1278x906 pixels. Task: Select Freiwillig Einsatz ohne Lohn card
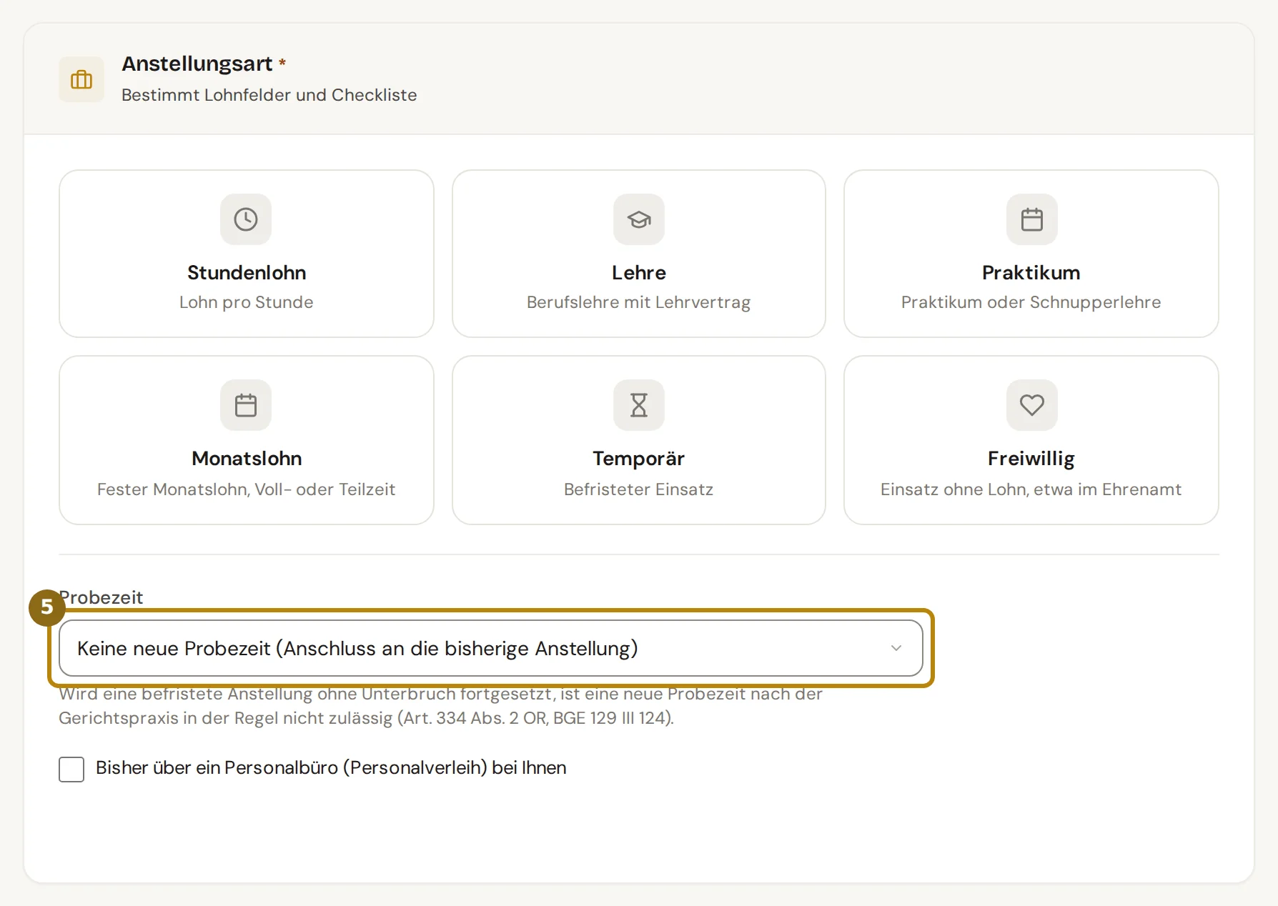(1031, 440)
